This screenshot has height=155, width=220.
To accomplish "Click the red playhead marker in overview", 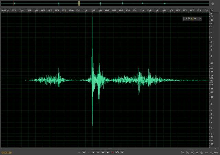I will pos(14,3).
